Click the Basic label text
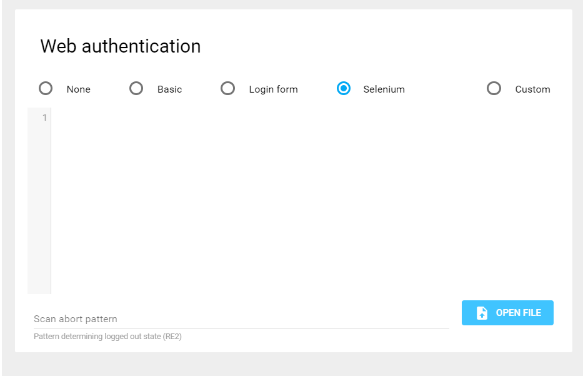The image size is (583, 376). pyautogui.click(x=169, y=89)
